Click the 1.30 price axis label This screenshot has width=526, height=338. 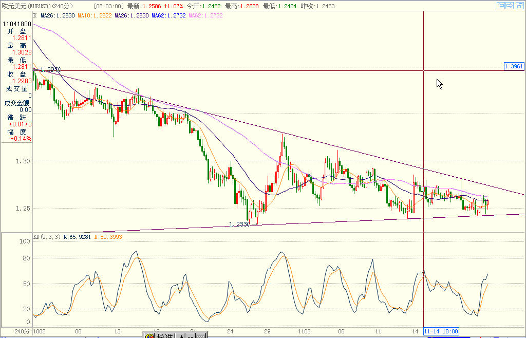coord(23,161)
